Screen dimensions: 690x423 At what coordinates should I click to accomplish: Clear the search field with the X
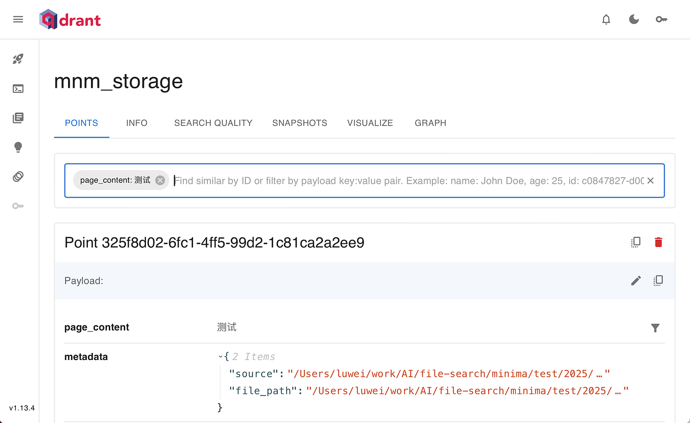coord(650,180)
